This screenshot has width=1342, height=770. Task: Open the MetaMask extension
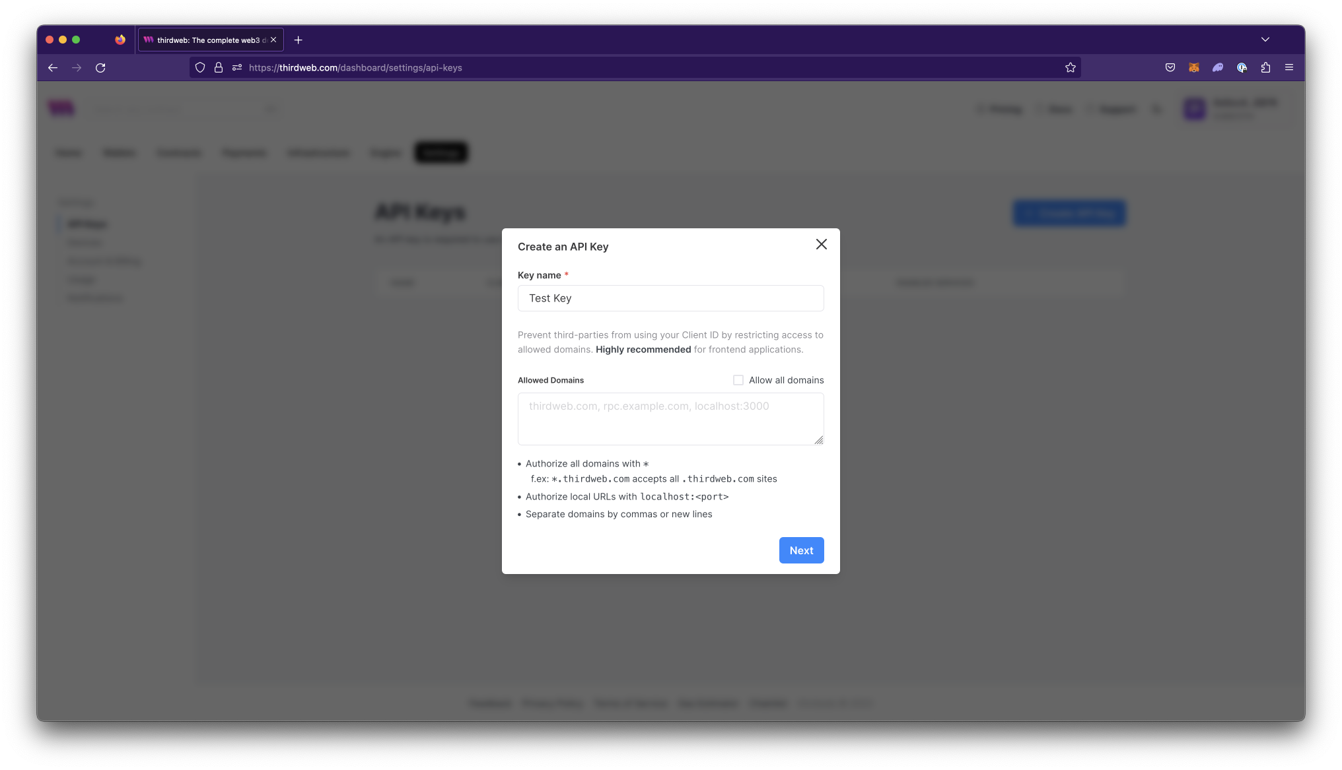coord(1194,67)
